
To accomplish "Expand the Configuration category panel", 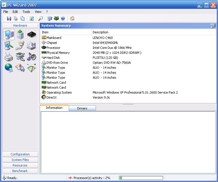I will pos(20,154).
